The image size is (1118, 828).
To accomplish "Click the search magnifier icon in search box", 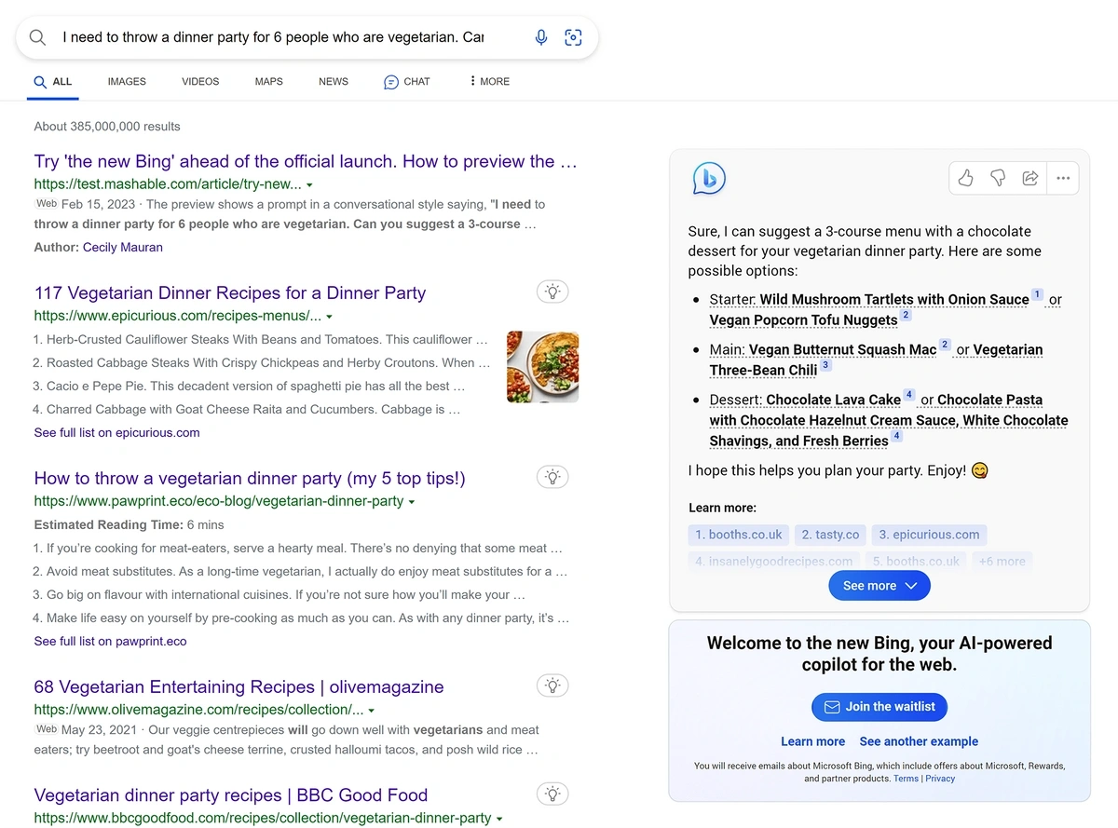I will 37,37.
